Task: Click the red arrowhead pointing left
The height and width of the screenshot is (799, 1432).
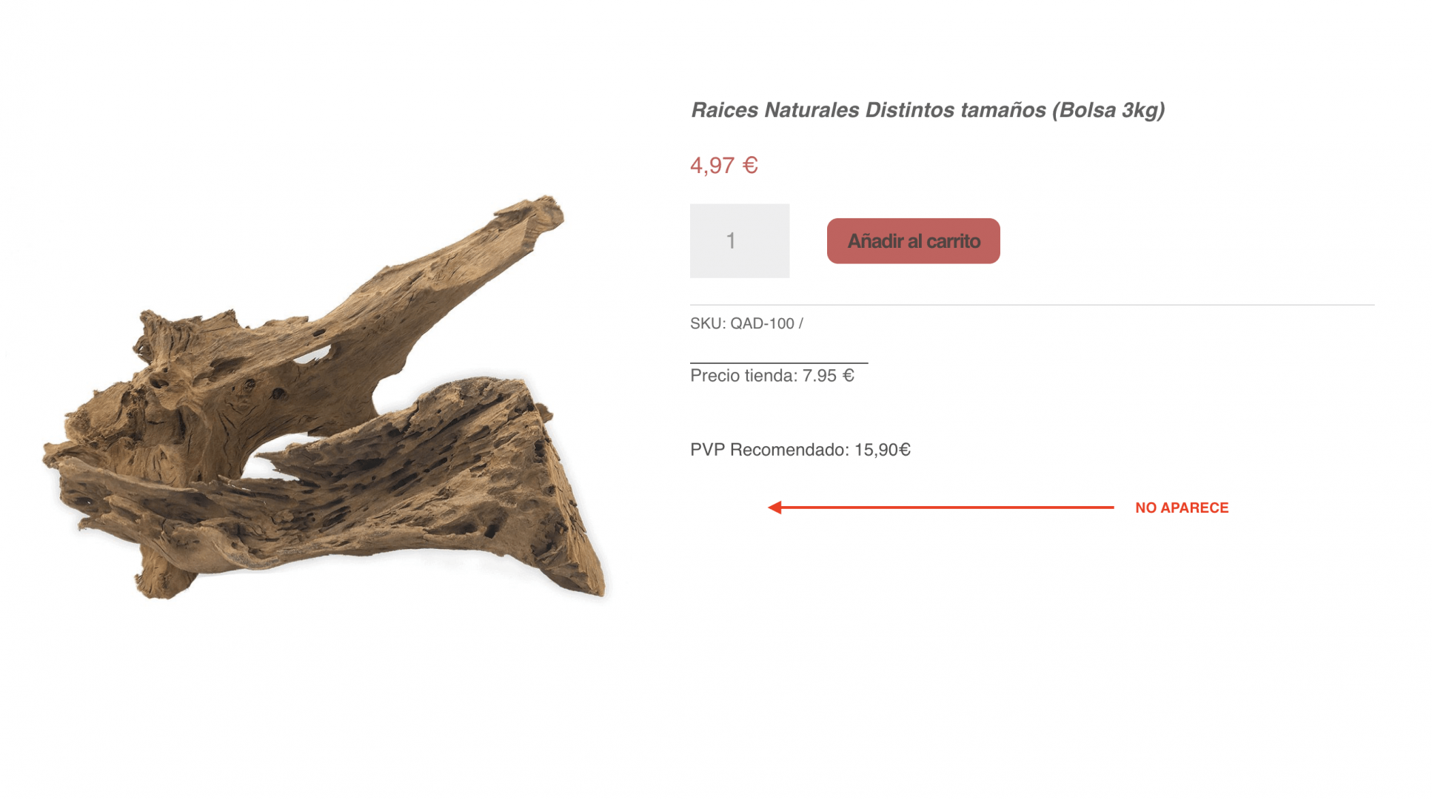Action: click(774, 508)
